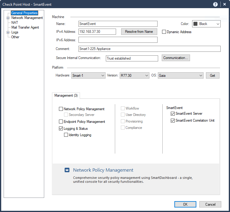Open the OS dropdown showing Gaia
Viewport: 230px width, 212px height.
(x=180, y=76)
